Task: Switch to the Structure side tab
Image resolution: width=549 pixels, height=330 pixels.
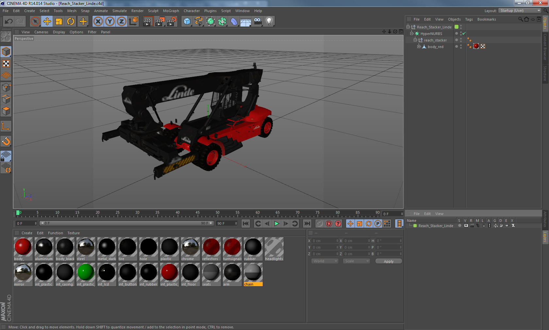Action: (x=545, y=73)
